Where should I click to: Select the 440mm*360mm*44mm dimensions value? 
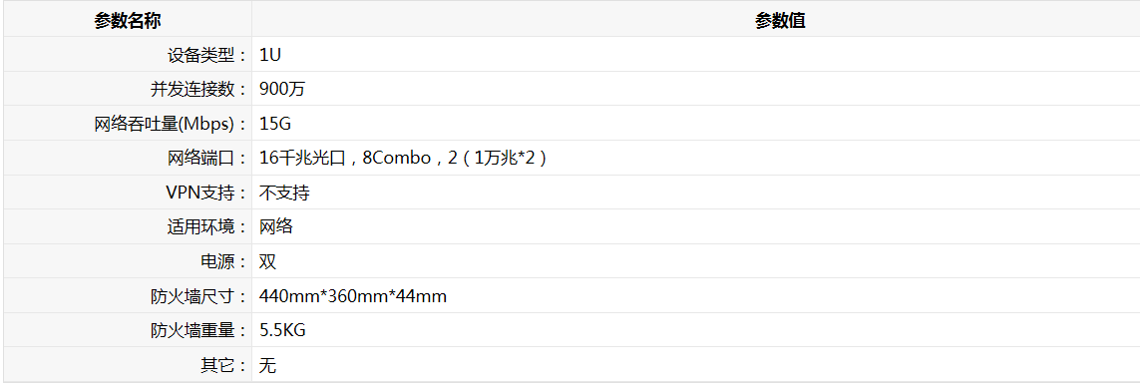click(353, 296)
